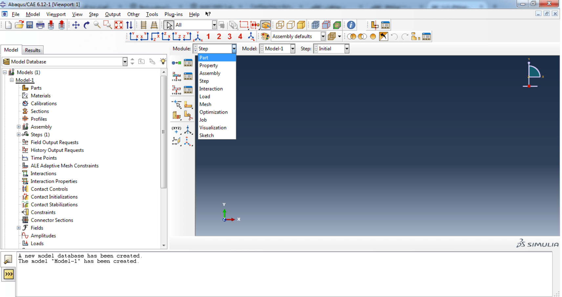Click the Create Step icon
562x297 pixels.
pyautogui.click(x=176, y=63)
